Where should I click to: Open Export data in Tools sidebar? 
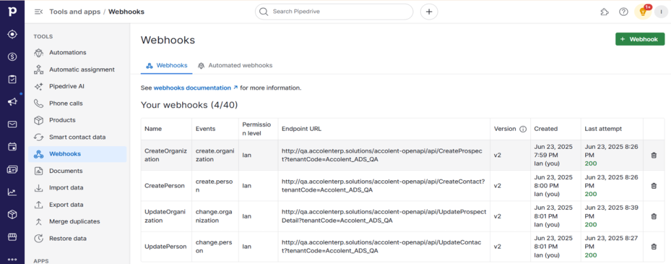point(77,204)
